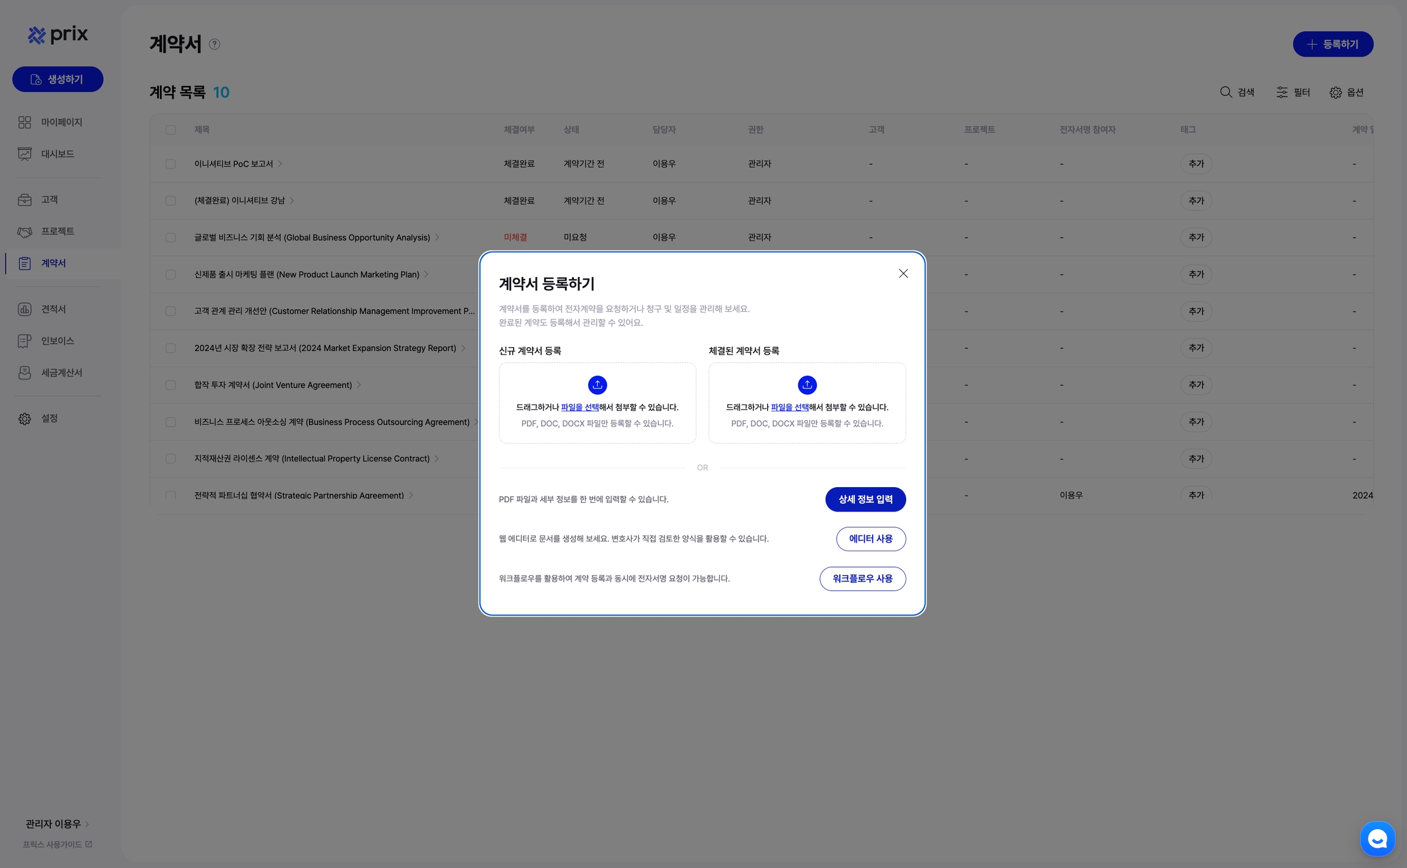Open the 필터 sliders icon

click(1282, 92)
